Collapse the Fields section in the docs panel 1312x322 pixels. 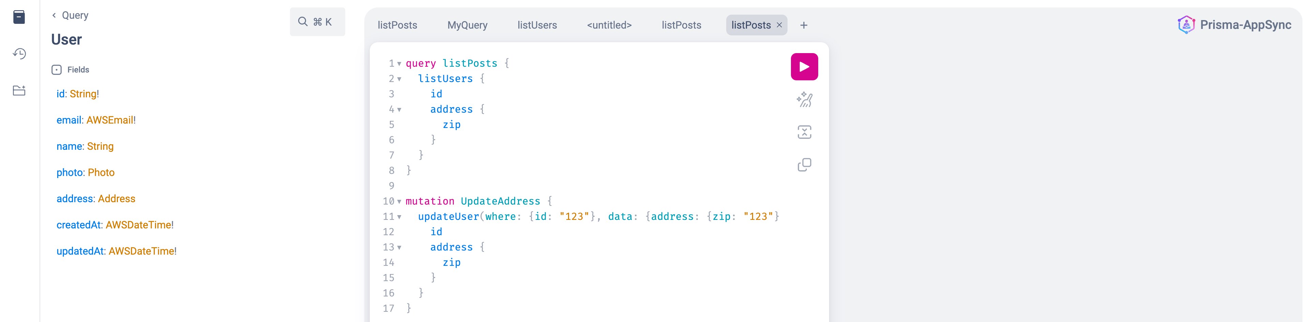pos(56,69)
